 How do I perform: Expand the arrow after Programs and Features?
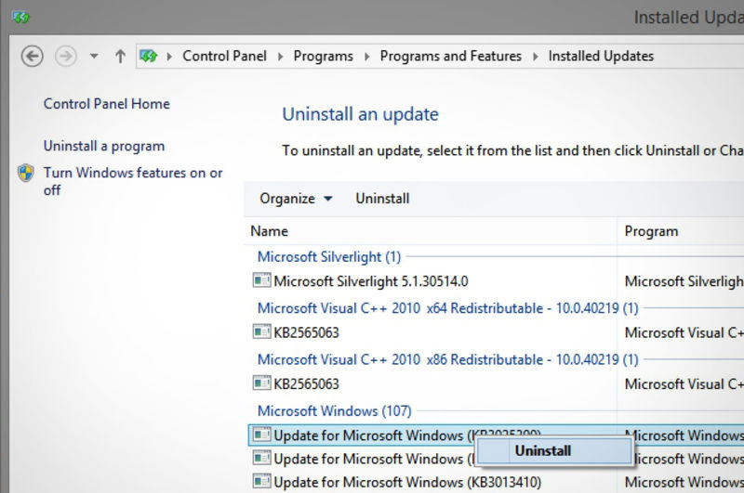pos(536,57)
